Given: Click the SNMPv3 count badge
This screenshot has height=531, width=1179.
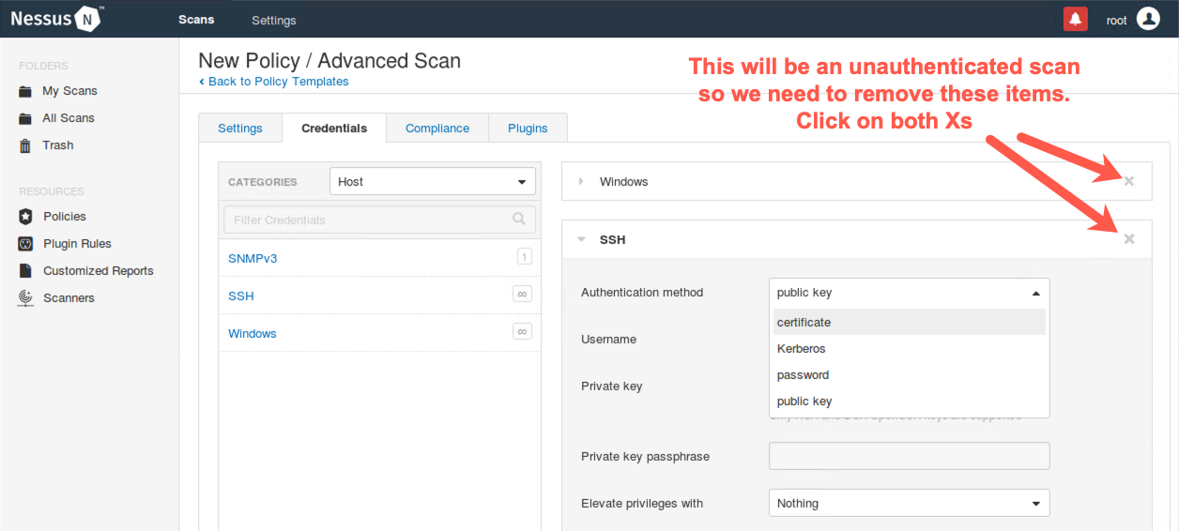Looking at the screenshot, I should pyautogui.click(x=524, y=257).
